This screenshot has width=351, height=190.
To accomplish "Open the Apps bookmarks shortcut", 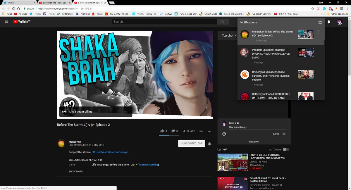I will click(x=7, y=14).
